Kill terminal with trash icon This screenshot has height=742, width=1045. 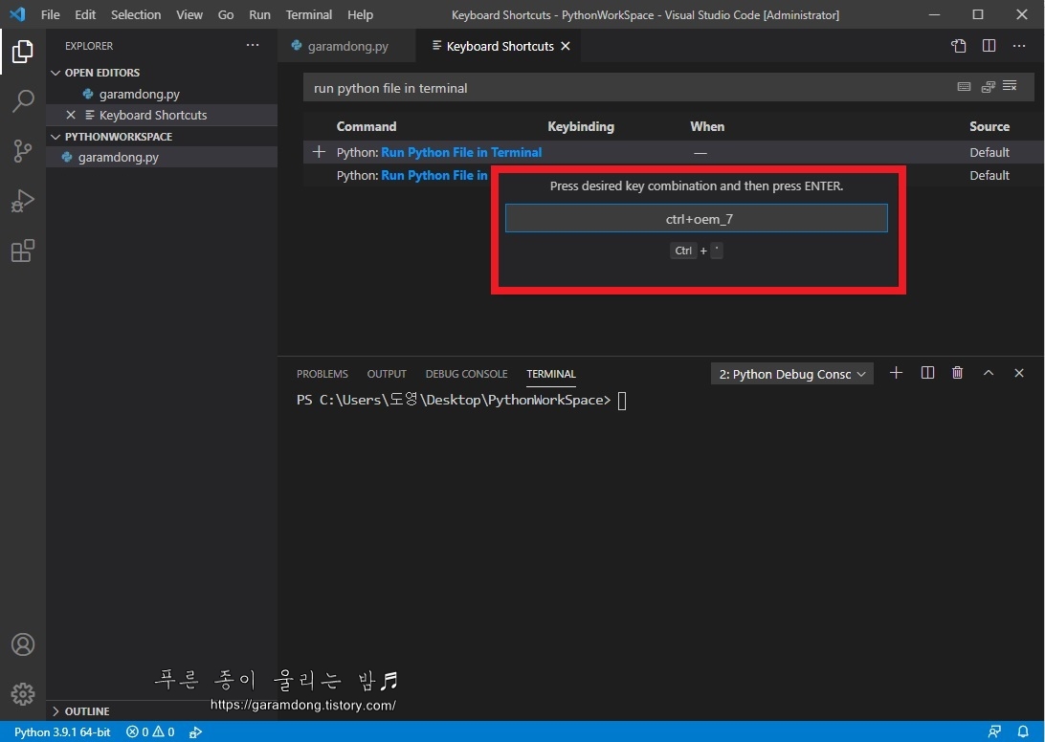[958, 373]
